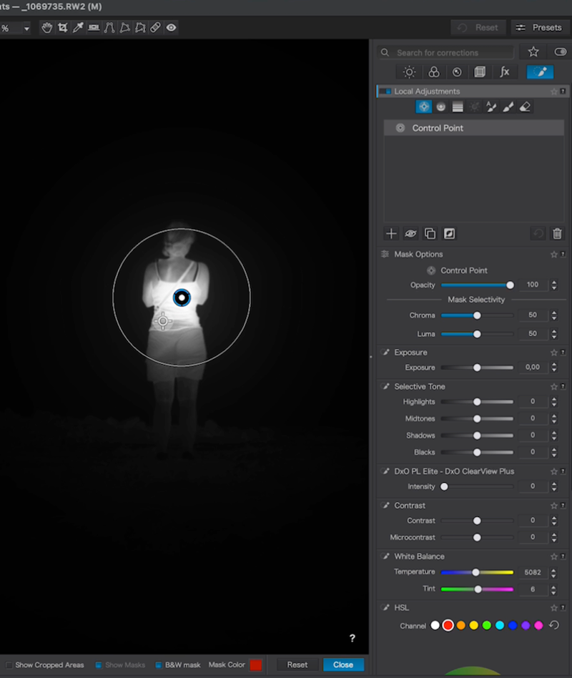Image resolution: width=572 pixels, height=678 pixels.
Task: Duplicate the selected mask
Action: (x=430, y=233)
